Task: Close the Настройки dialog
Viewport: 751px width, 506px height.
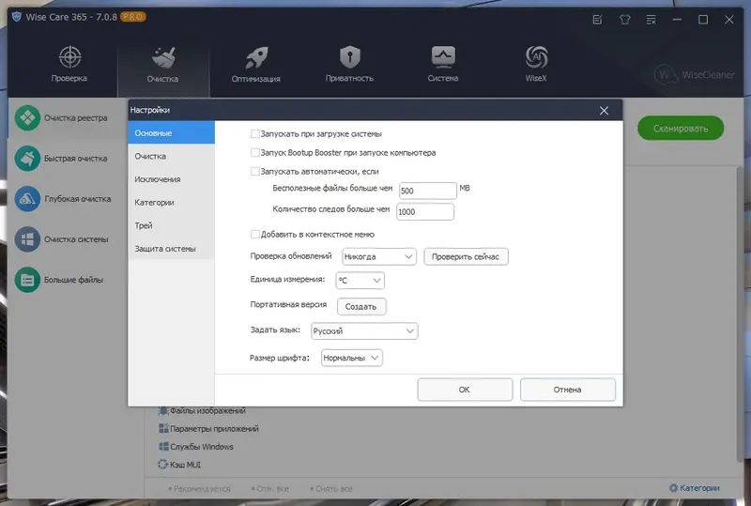Action: point(604,111)
